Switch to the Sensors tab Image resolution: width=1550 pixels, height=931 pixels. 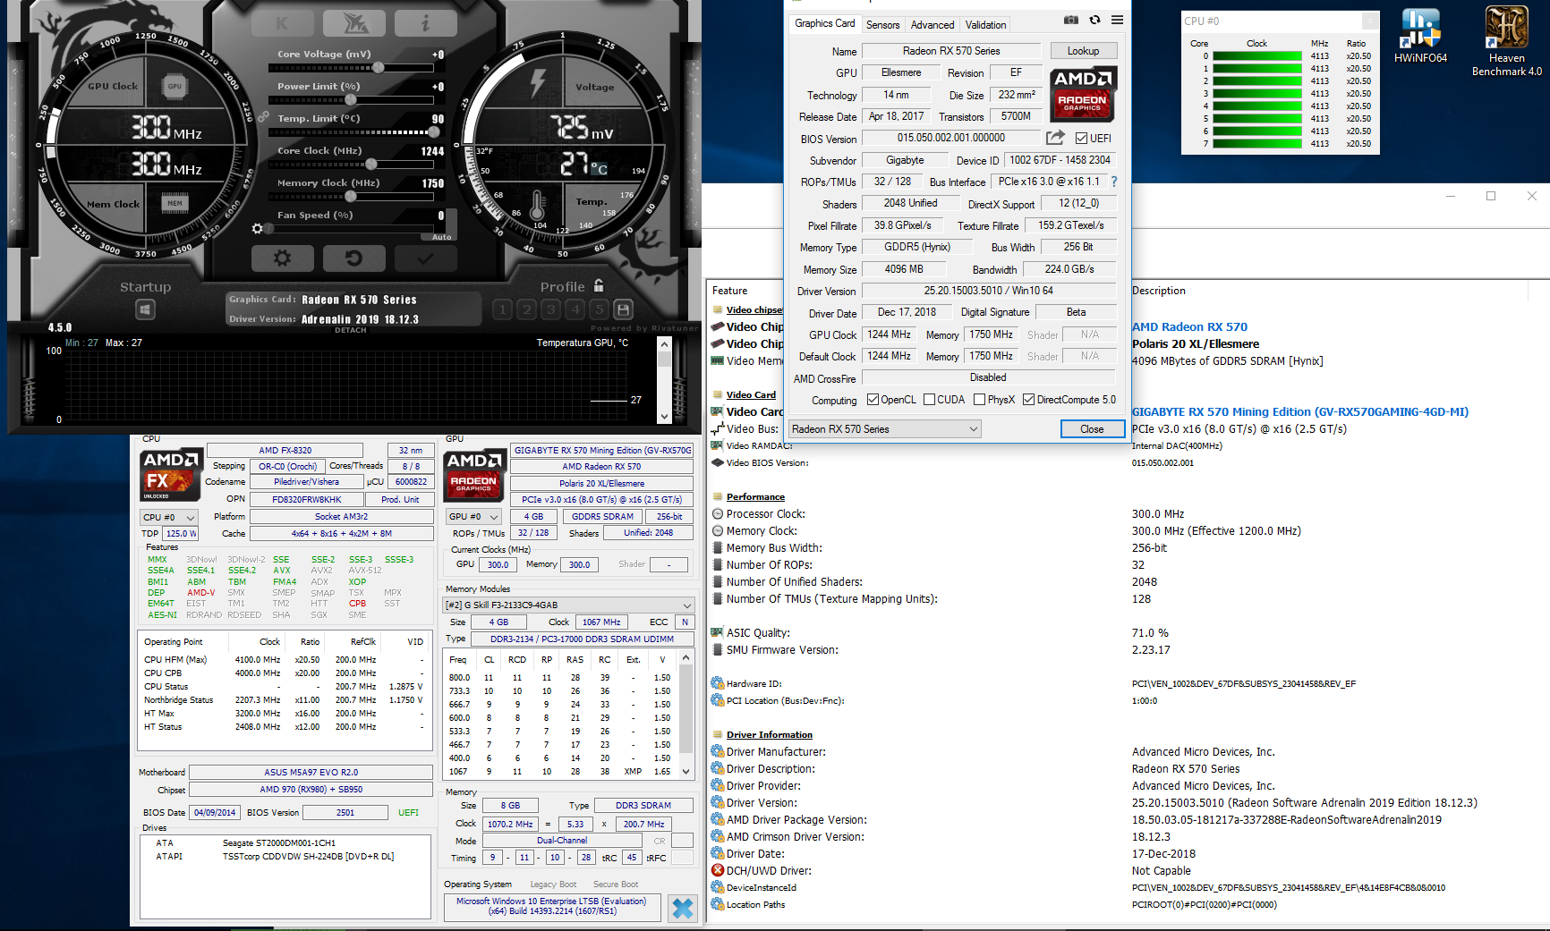(883, 25)
